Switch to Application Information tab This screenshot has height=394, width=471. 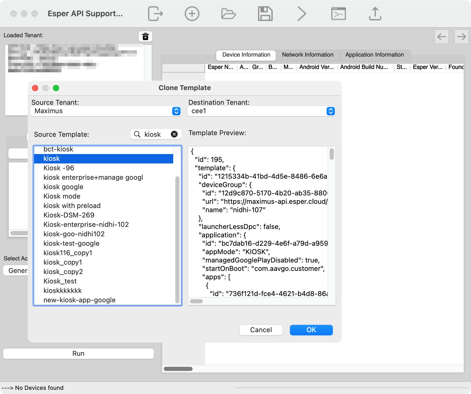click(x=374, y=55)
